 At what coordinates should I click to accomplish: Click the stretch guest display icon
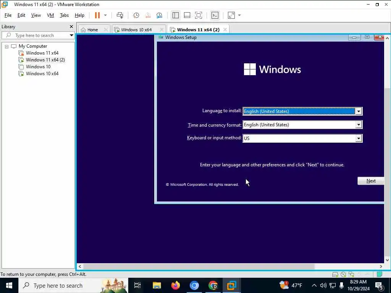tap(231, 15)
